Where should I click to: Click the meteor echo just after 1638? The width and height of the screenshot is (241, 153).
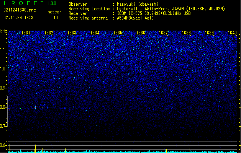(x=190, y=109)
